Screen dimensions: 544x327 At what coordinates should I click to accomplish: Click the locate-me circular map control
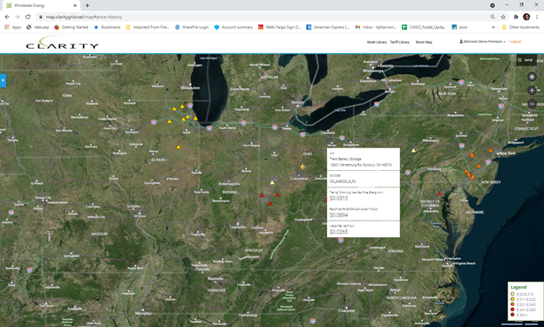click(532, 77)
